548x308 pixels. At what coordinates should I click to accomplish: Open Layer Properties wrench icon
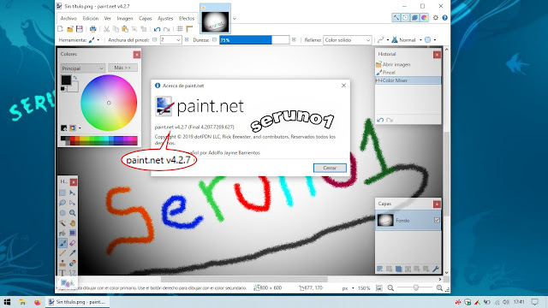click(x=436, y=269)
